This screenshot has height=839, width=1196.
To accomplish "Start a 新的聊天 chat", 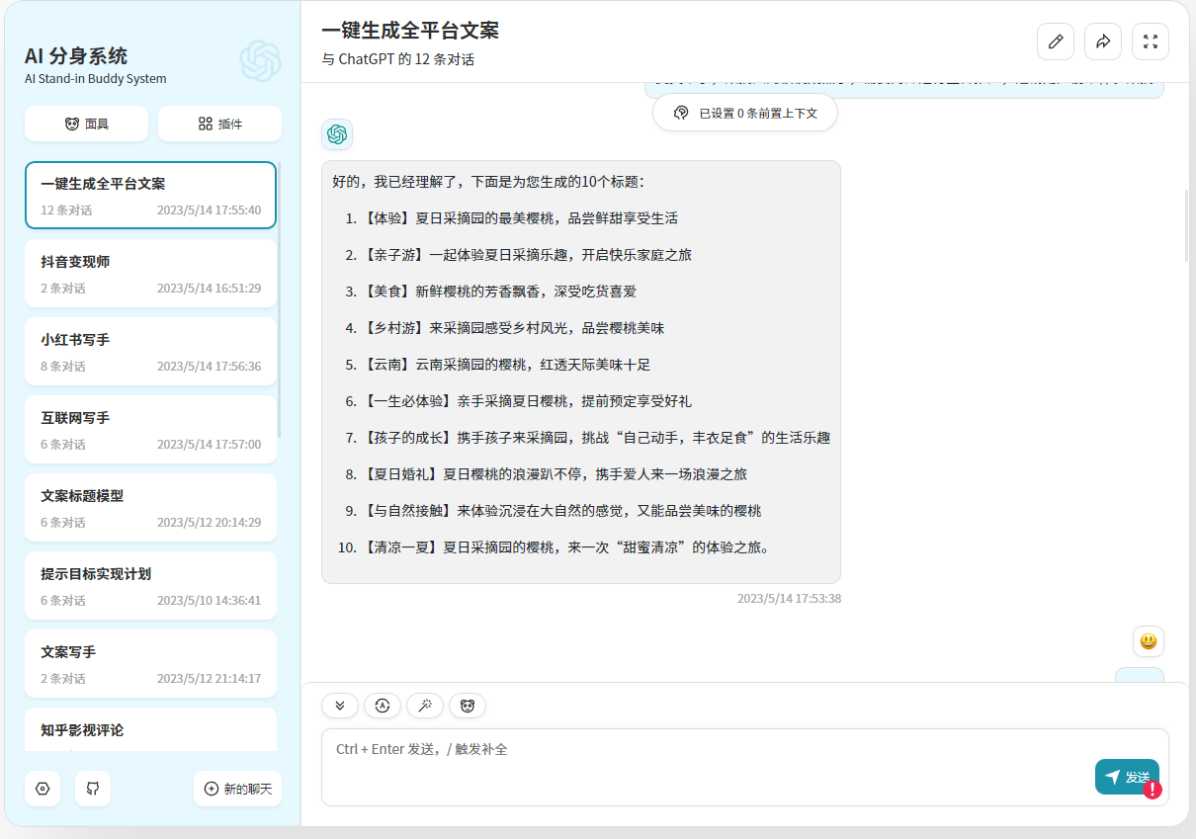I will click(237, 789).
